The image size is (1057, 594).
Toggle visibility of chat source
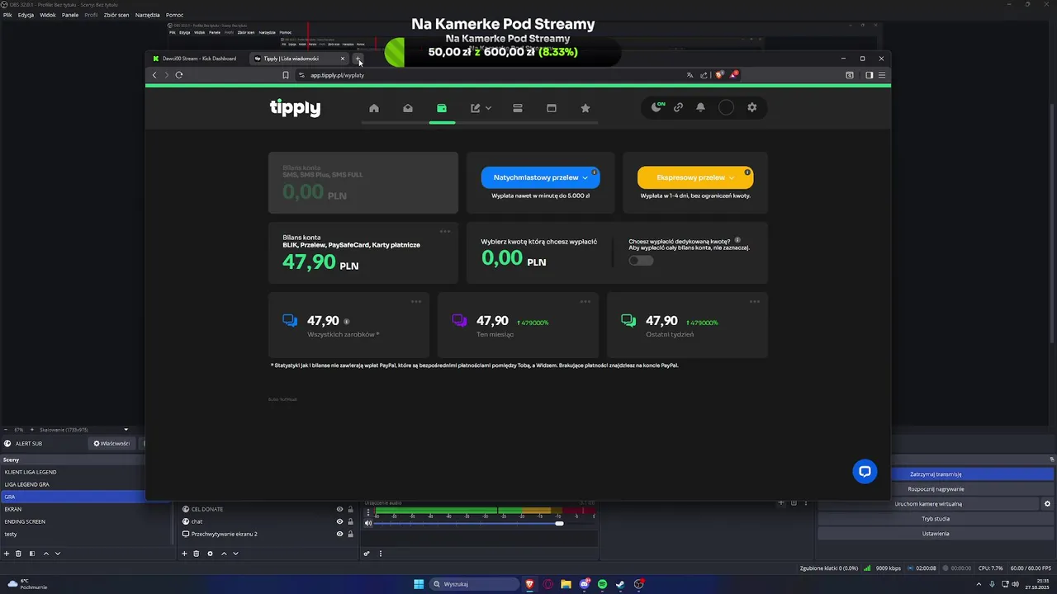click(x=339, y=521)
